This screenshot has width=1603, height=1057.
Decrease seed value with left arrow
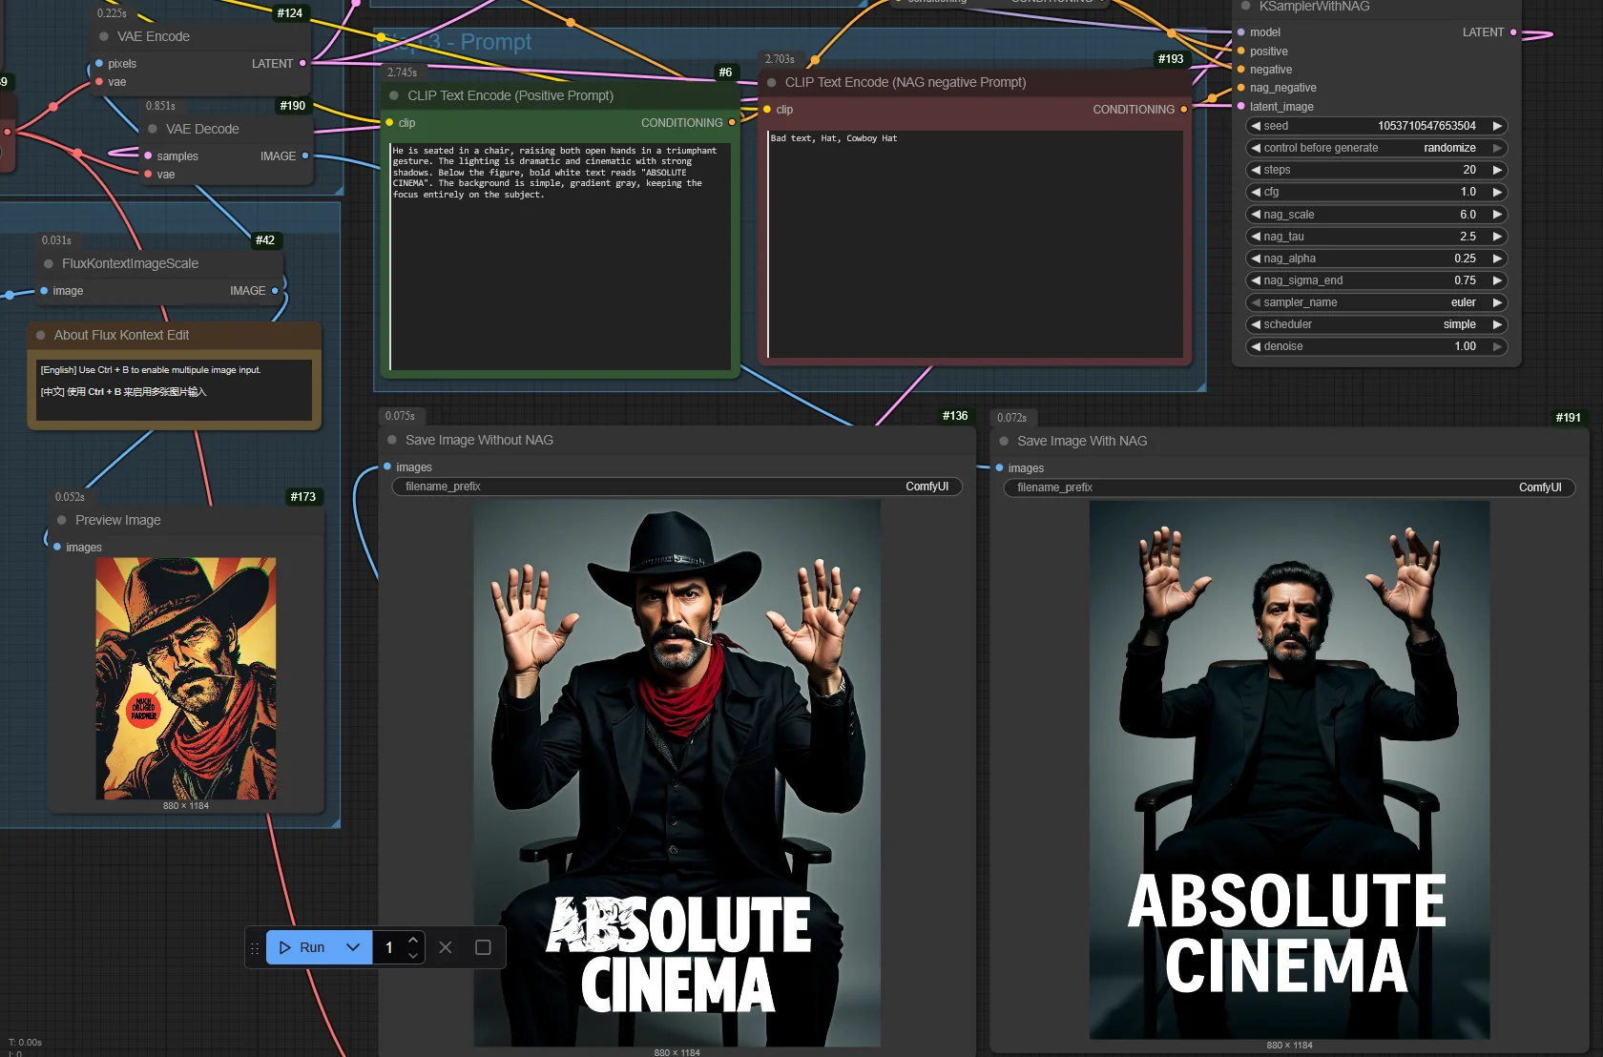[x=1256, y=126]
